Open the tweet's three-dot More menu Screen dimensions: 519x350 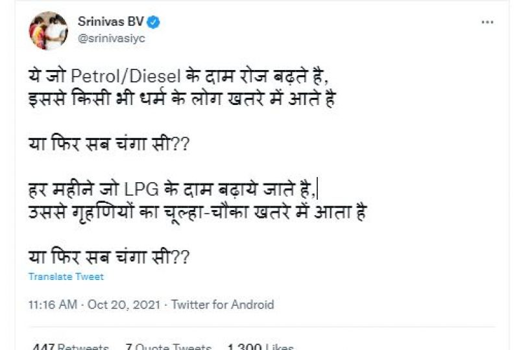pyautogui.click(x=488, y=22)
